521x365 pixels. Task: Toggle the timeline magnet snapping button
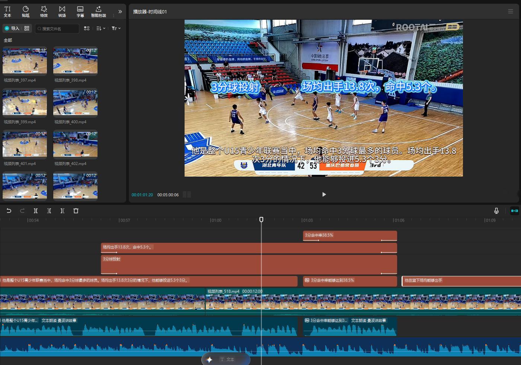click(515, 211)
